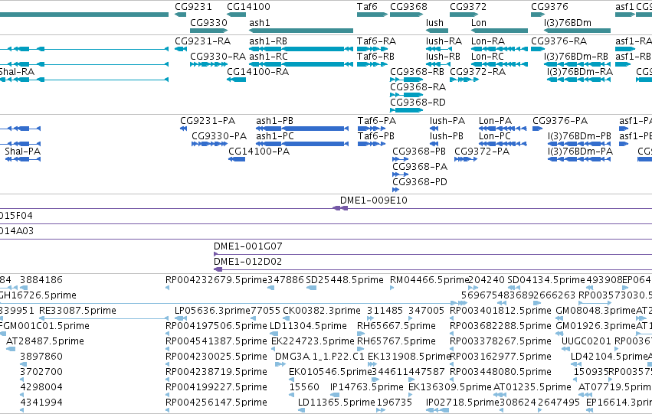Open the ash1 gene label
The height and width of the screenshot is (414, 652).
coord(260,23)
